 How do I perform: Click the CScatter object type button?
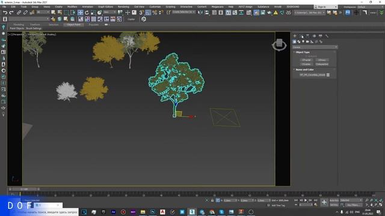(306, 64)
